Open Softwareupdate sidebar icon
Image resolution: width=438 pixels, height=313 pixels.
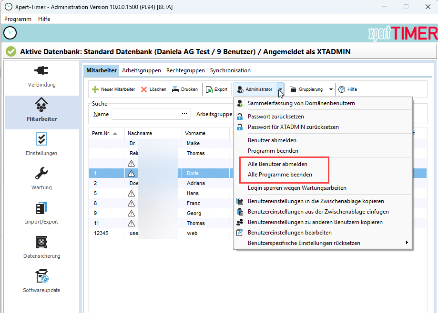pos(41,276)
